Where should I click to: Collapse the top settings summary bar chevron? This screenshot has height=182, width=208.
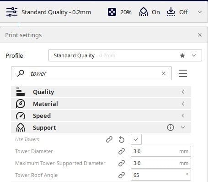pos(200,12)
